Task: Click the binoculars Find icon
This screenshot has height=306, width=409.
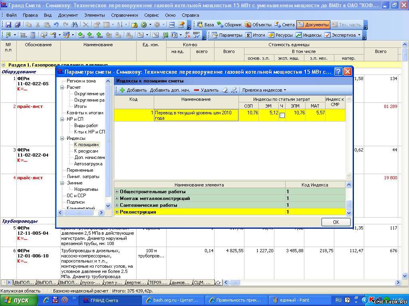Action: coord(74,25)
